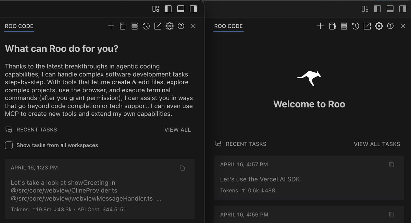Image resolution: width=411 pixels, height=223 pixels.
Task: Copy the April 16, 1:23 PM task prompt
Action: click(182, 168)
